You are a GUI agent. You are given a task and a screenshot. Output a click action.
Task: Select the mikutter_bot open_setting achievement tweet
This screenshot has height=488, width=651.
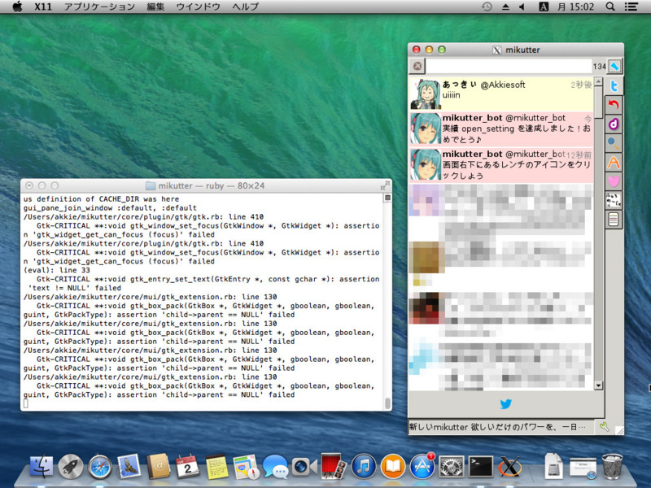pyautogui.click(x=500, y=129)
